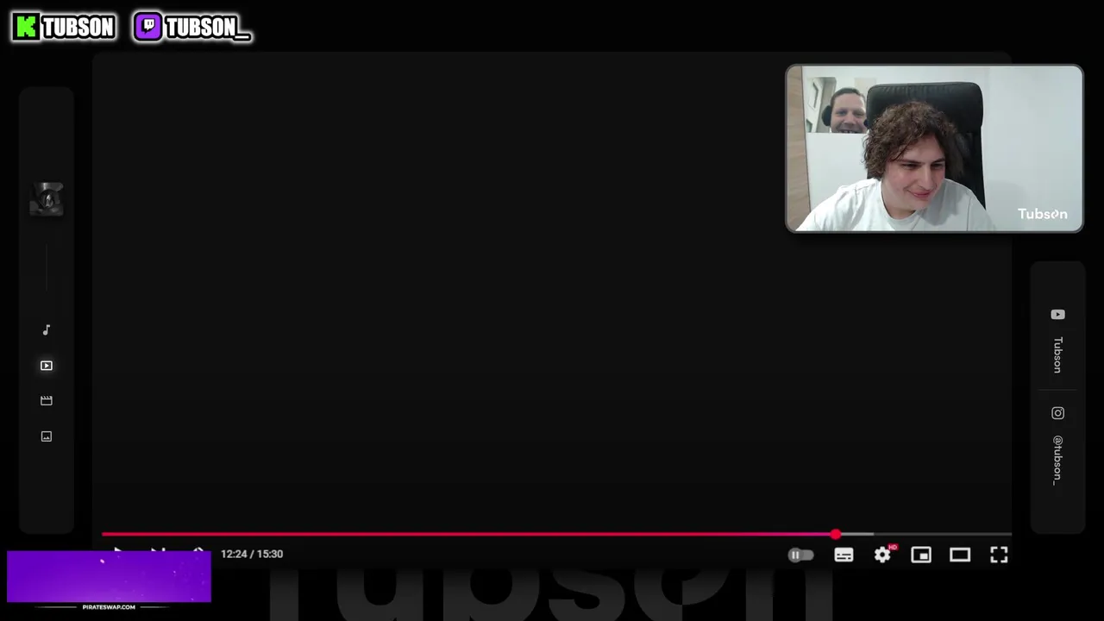Click the 12:24 / 15:30 time display
This screenshot has width=1104, height=621.
252,554
